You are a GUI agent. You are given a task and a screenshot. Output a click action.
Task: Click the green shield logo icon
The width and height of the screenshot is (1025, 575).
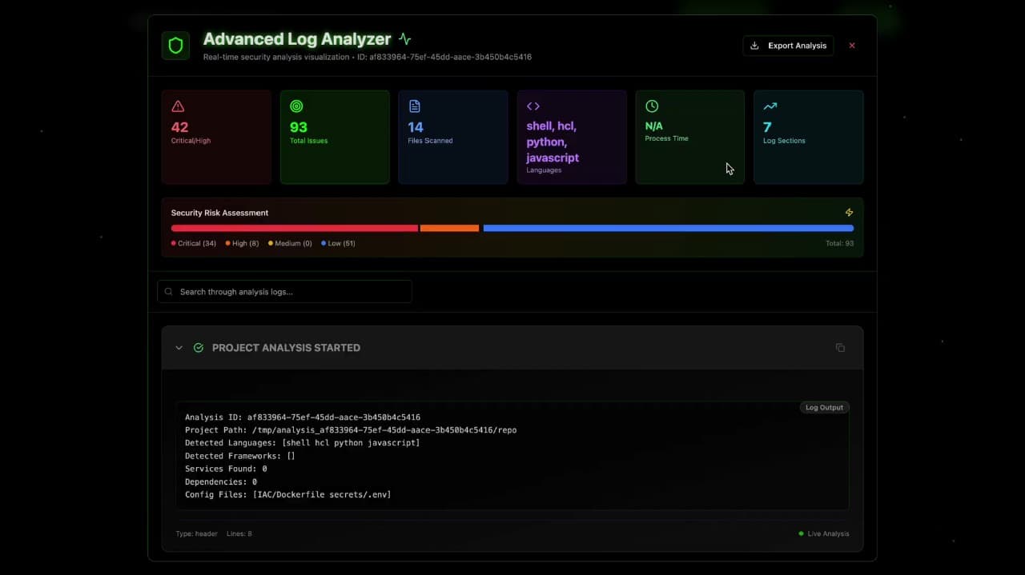(x=175, y=46)
